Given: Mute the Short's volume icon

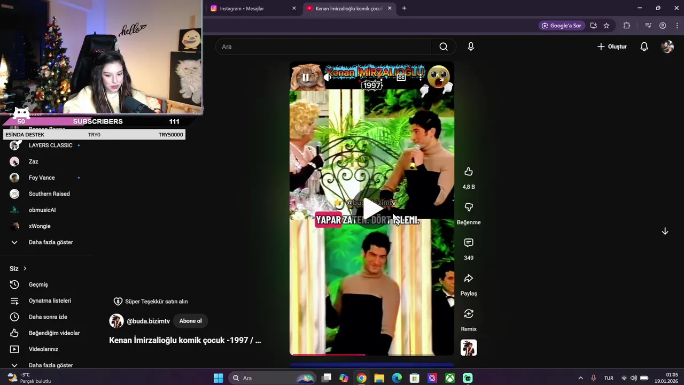Looking at the screenshot, I should [327, 77].
